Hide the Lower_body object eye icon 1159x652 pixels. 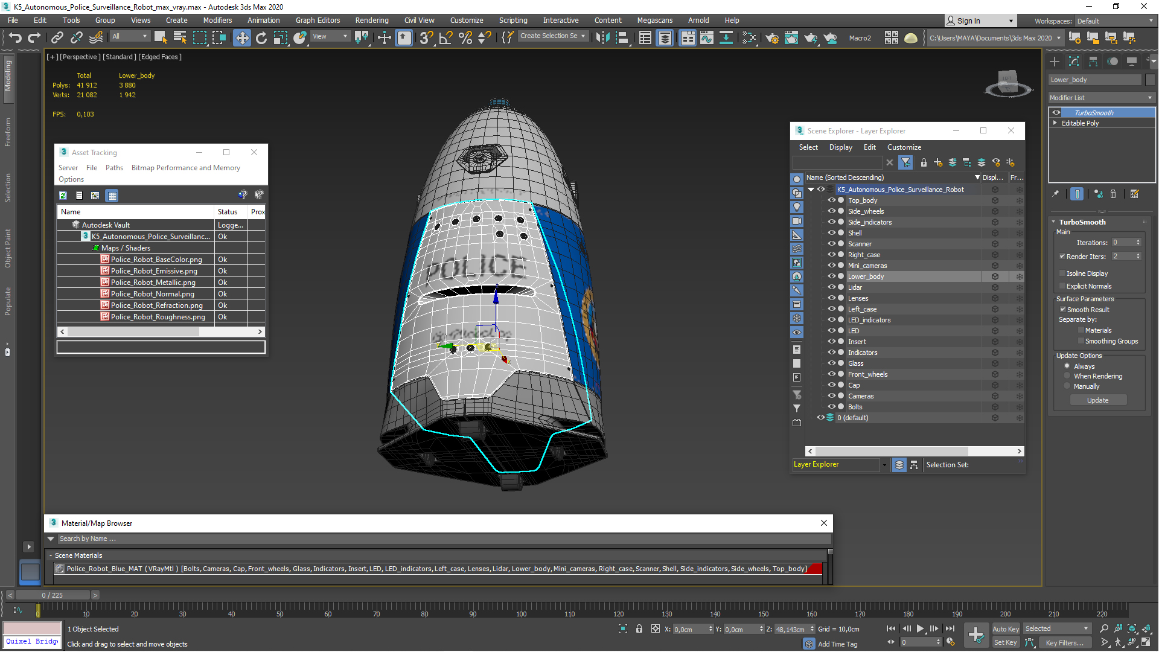point(831,276)
